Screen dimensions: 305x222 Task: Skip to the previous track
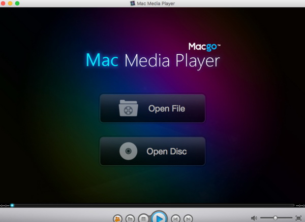[175, 218]
